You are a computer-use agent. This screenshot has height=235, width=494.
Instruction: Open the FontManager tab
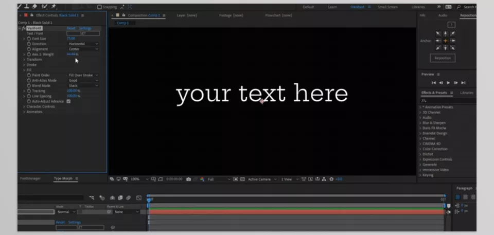tap(30, 178)
